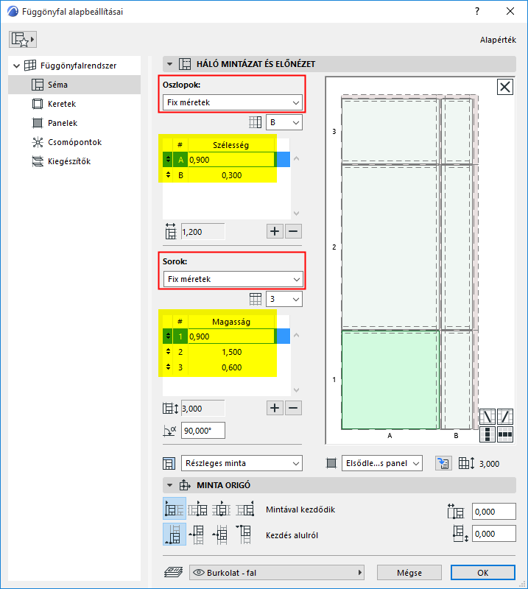
Task: Click the Magasság column header
Action: coord(231,322)
